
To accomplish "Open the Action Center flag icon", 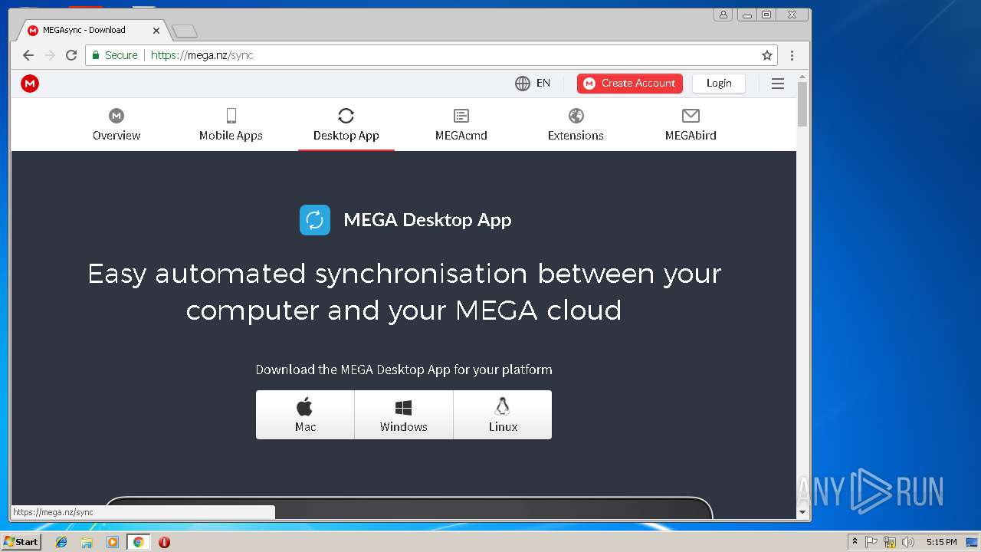I will point(871,542).
